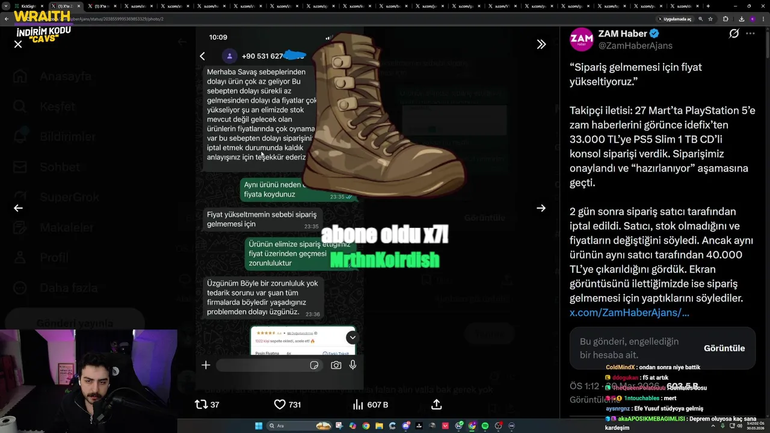Like the post showing 731 hearts
The image size is (770, 433).
[x=280, y=405]
